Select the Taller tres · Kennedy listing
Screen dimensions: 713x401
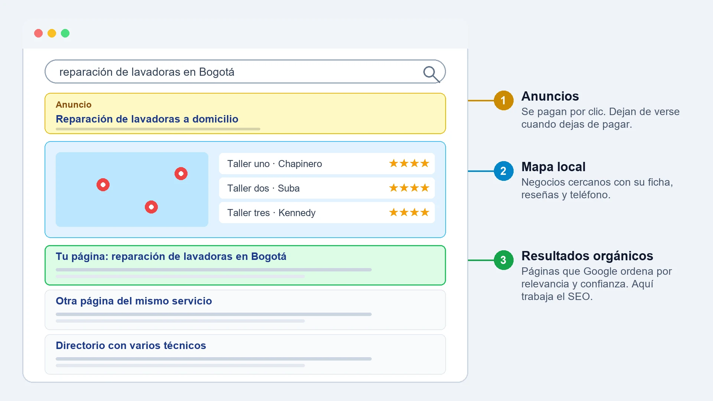point(327,213)
